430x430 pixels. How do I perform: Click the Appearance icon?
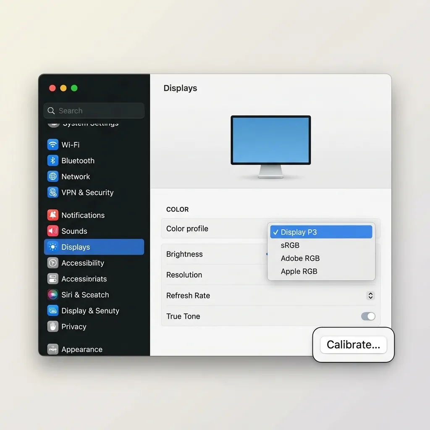pyautogui.click(x=52, y=349)
